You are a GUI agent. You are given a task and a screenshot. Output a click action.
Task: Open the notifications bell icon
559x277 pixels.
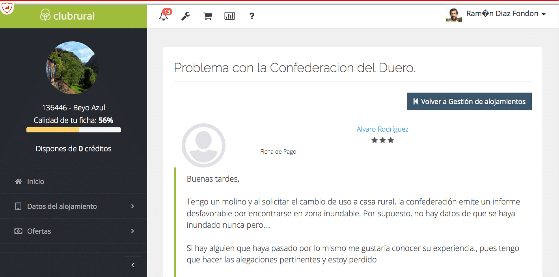163,16
